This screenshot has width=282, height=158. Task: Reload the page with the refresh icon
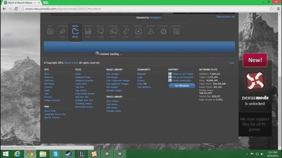(16, 9)
